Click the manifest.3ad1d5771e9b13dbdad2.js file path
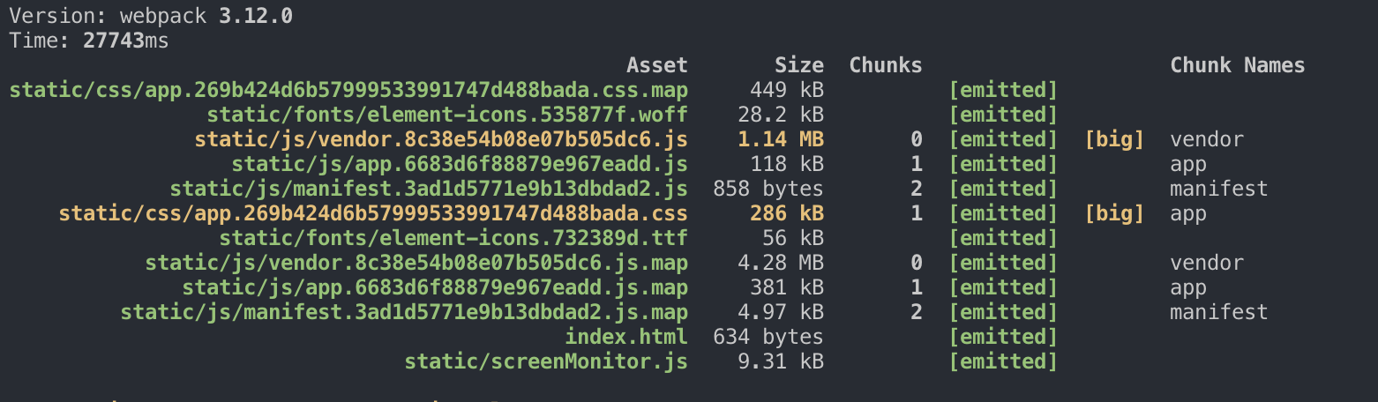 click(429, 189)
